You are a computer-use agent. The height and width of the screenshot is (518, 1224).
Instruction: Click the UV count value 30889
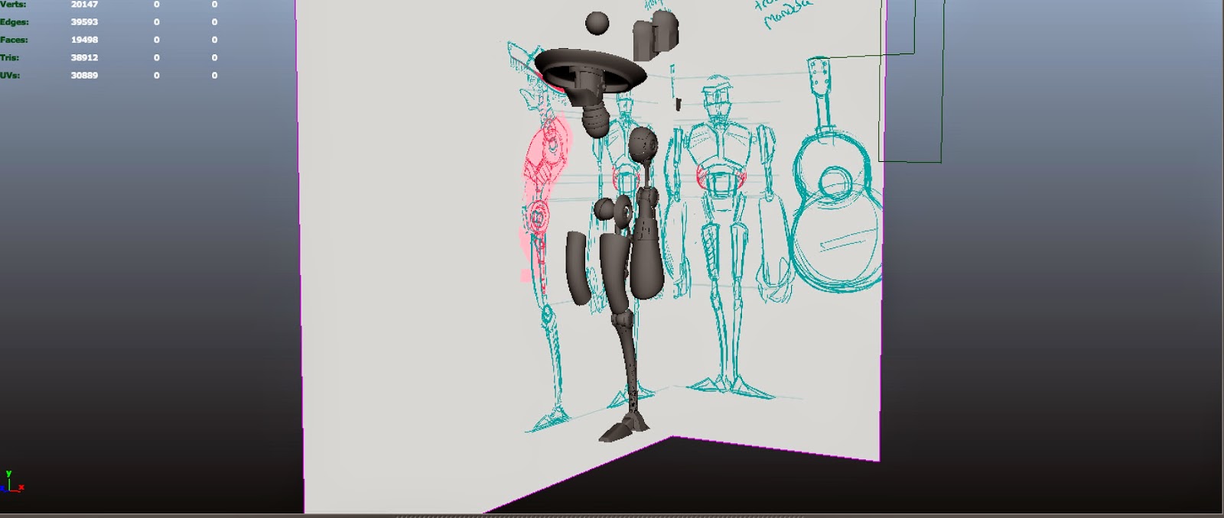coord(84,75)
